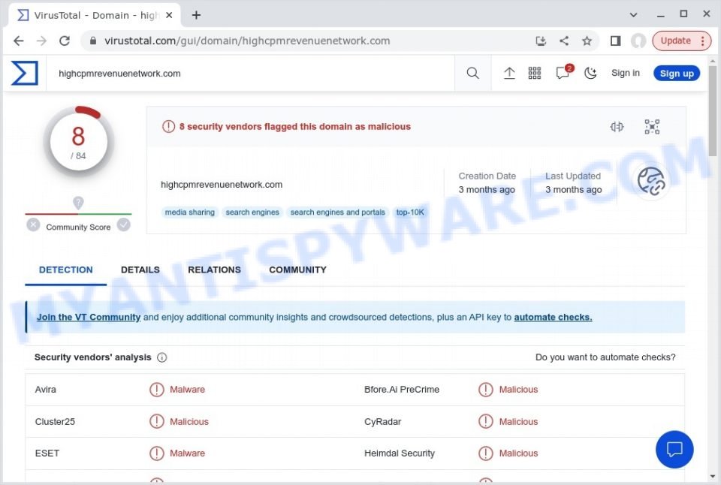721x485 pixels.
Task: Click the search engines tag
Action: pos(252,212)
